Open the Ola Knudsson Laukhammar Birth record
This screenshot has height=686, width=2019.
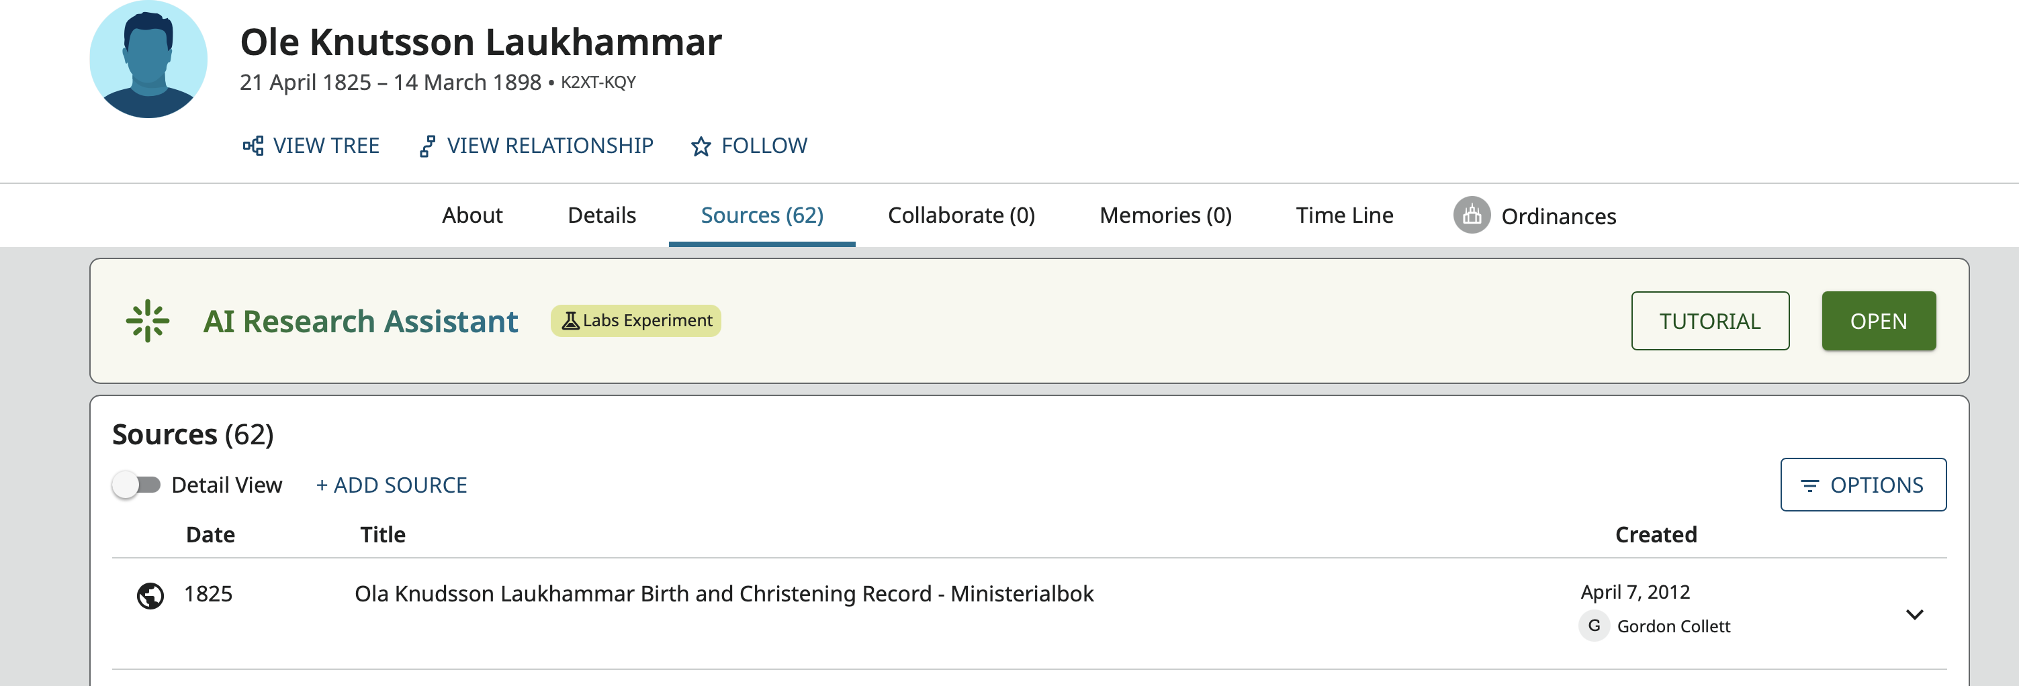[723, 593]
